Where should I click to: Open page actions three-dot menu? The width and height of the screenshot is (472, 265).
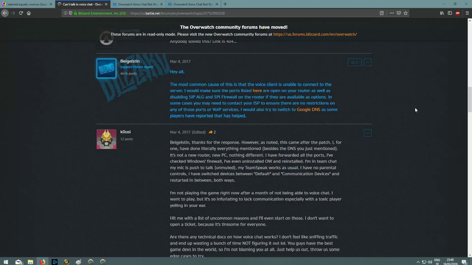pos(392,13)
